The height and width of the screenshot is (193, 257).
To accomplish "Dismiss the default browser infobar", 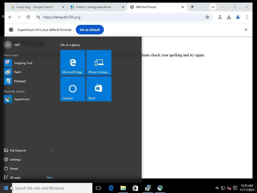I will [246, 30].
